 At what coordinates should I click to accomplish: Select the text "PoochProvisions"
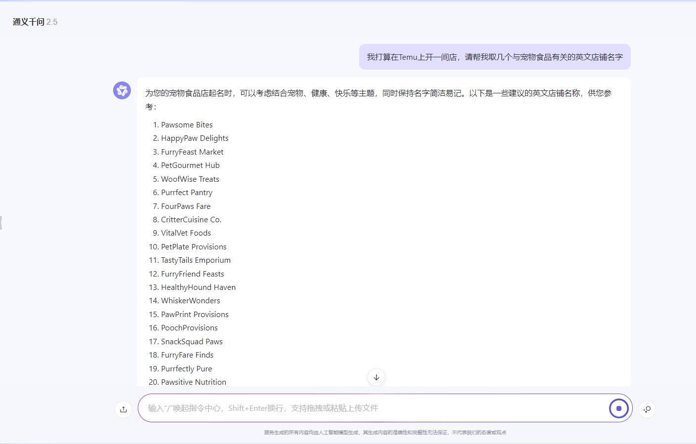pyautogui.click(x=189, y=328)
